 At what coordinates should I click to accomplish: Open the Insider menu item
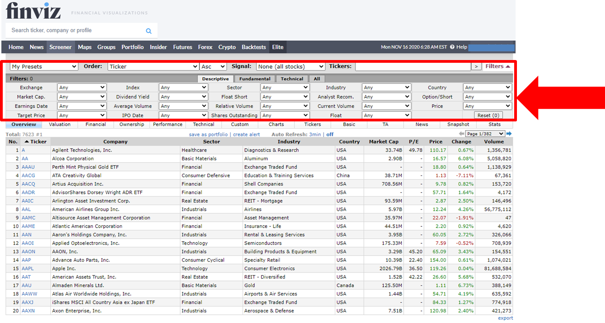click(158, 47)
